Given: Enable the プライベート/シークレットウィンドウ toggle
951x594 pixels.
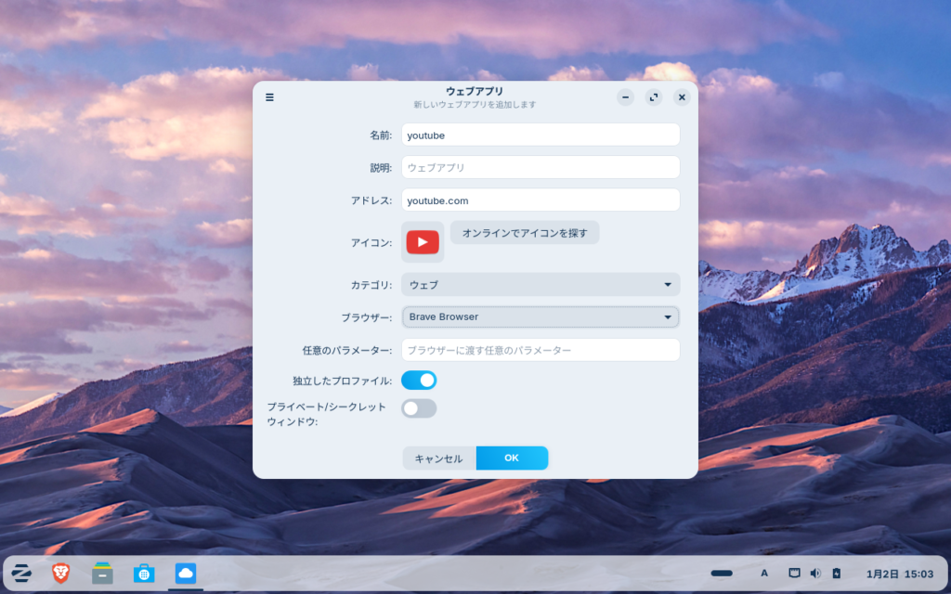Looking at the screenshot, I should pyautogui.click(x=419, y=408).
